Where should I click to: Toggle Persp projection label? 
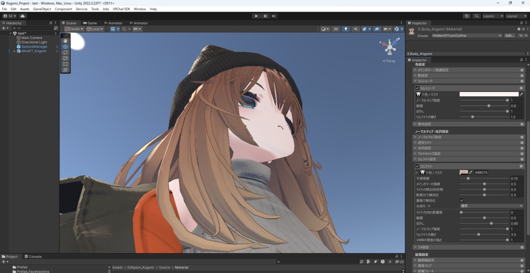[389, 61]
